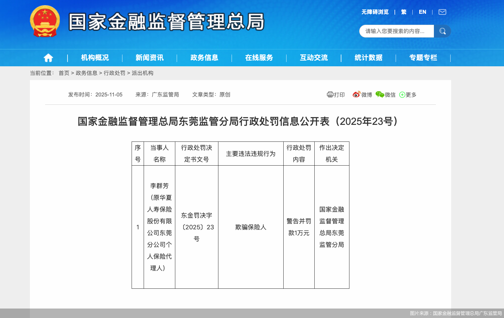Click the search magnifier icon
Image resolution: width=504 pixels, height=318 pixels.
[442, 31]
